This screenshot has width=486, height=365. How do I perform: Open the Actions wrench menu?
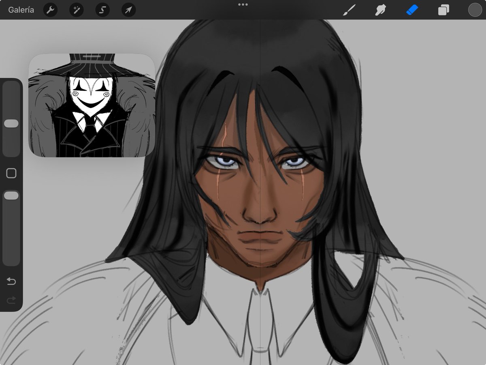click(x=50, y=10)
